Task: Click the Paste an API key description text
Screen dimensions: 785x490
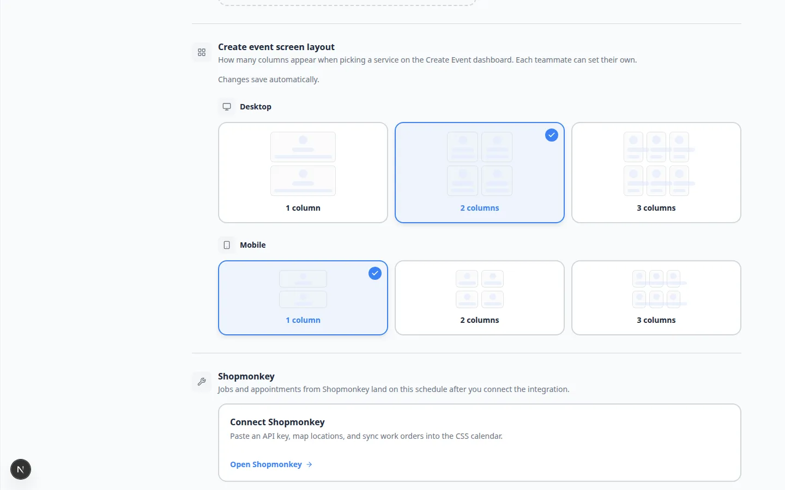Action: point(366,436)
